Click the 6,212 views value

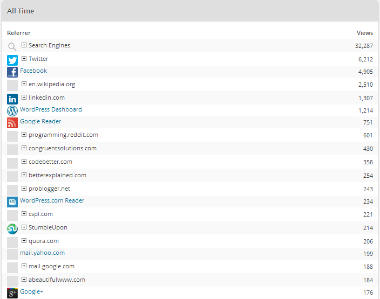click(x=365, y=59)
